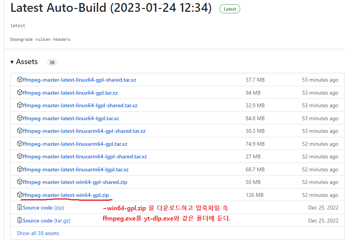
Task: Download ffmpeg-master-latest-linuxarm64-lgpl.tar.xz
Action: (x=76, y=169)
